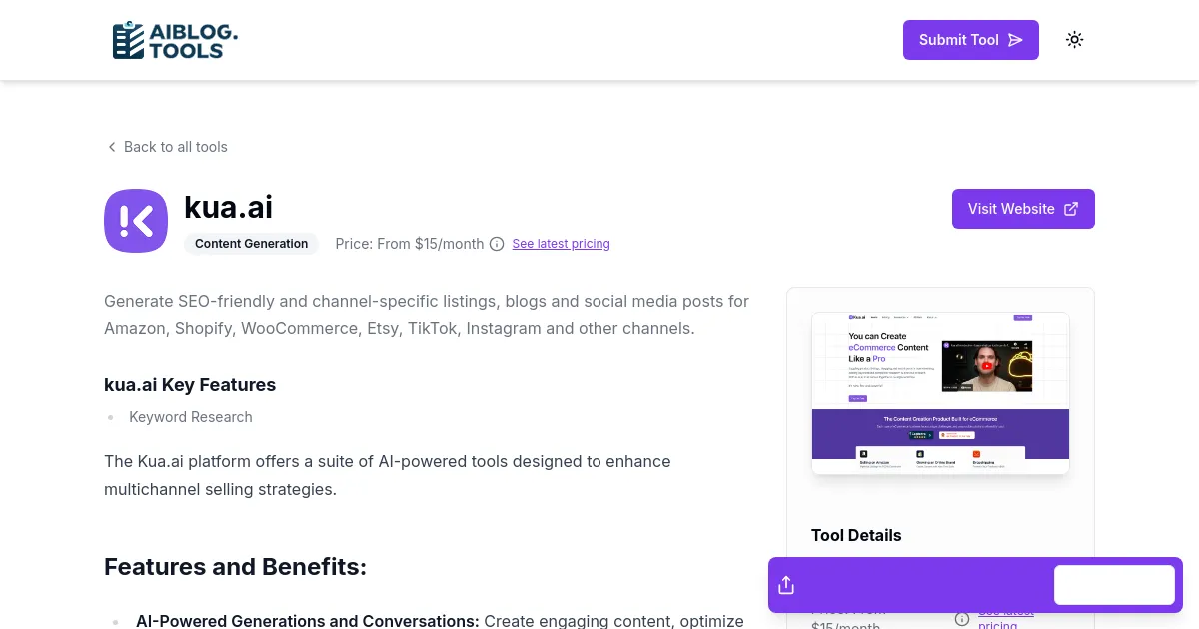
Task: Click the back chevron before 'Back to all tools'
Action: (112, 147)
